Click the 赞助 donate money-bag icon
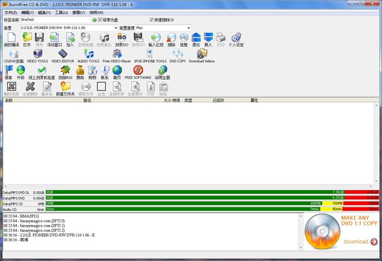Screen dimensions: 382x261 80,73
